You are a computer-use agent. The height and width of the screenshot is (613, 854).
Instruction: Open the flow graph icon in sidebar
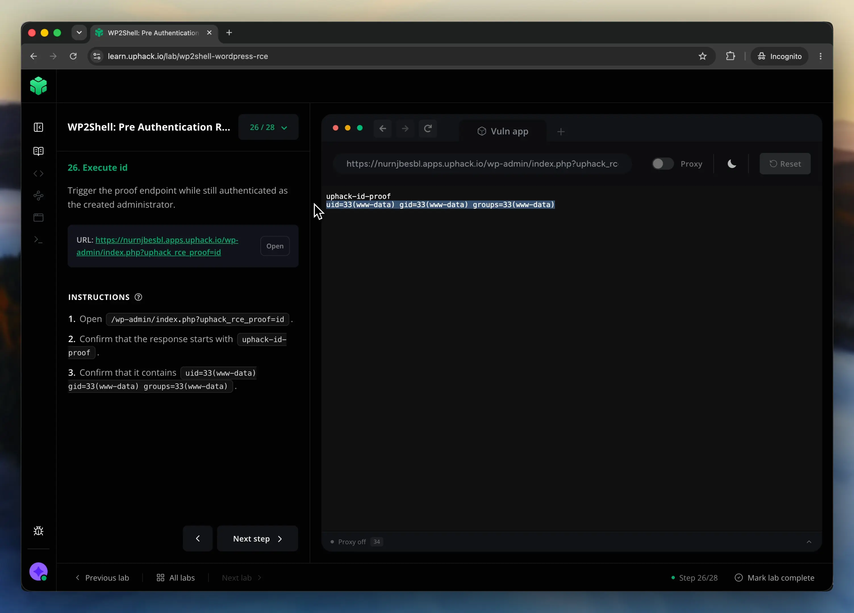[38, 195]
